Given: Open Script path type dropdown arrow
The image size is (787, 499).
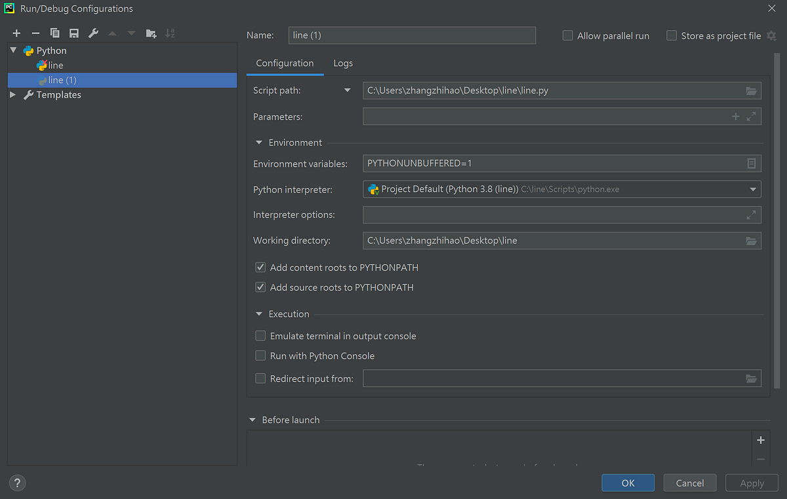Looking at the screenshot, I should pyautogui.click(x=348, y=90).
